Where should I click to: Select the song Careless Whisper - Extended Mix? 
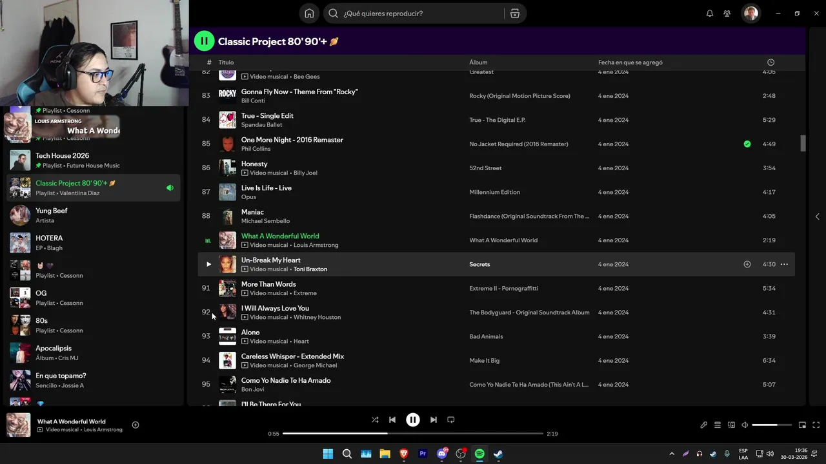[x=292, y=356]
